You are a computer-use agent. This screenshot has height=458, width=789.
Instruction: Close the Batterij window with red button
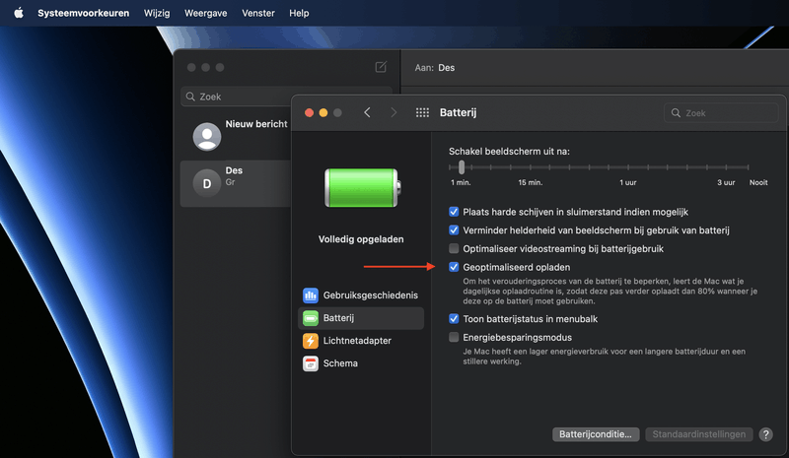[x=310, y=112]
